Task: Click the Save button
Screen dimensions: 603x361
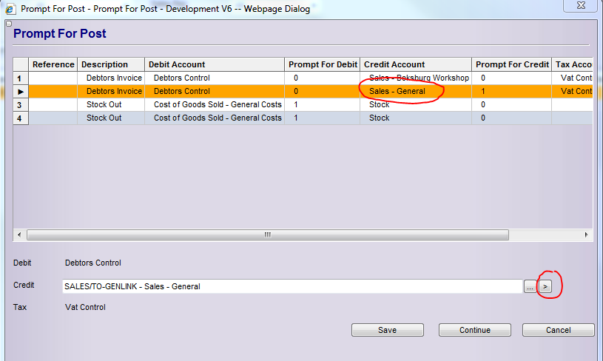Action: pos(387,330)
